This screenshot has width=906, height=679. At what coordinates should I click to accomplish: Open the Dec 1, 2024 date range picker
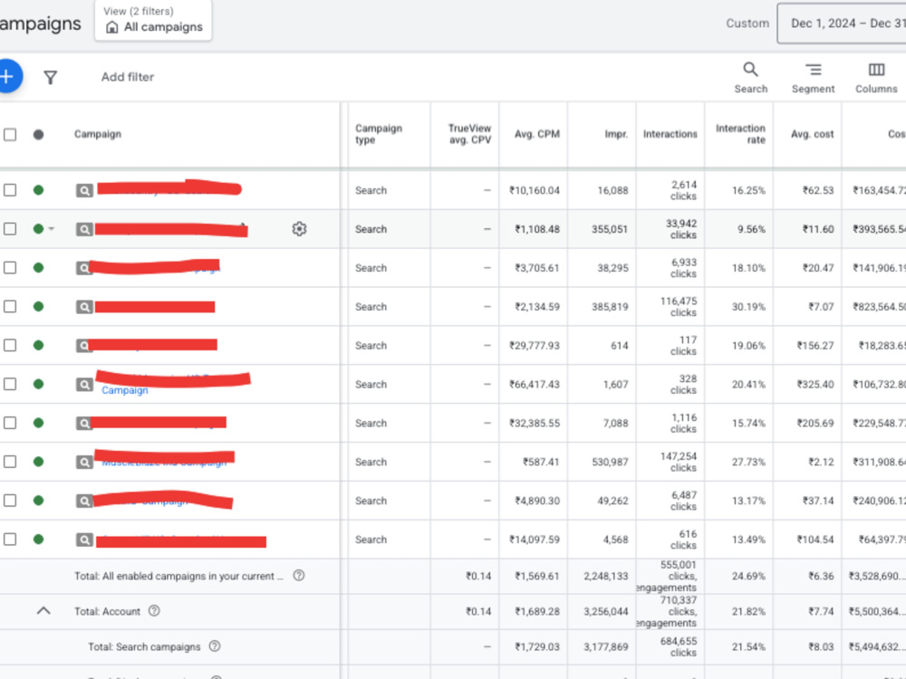[842, 24]
